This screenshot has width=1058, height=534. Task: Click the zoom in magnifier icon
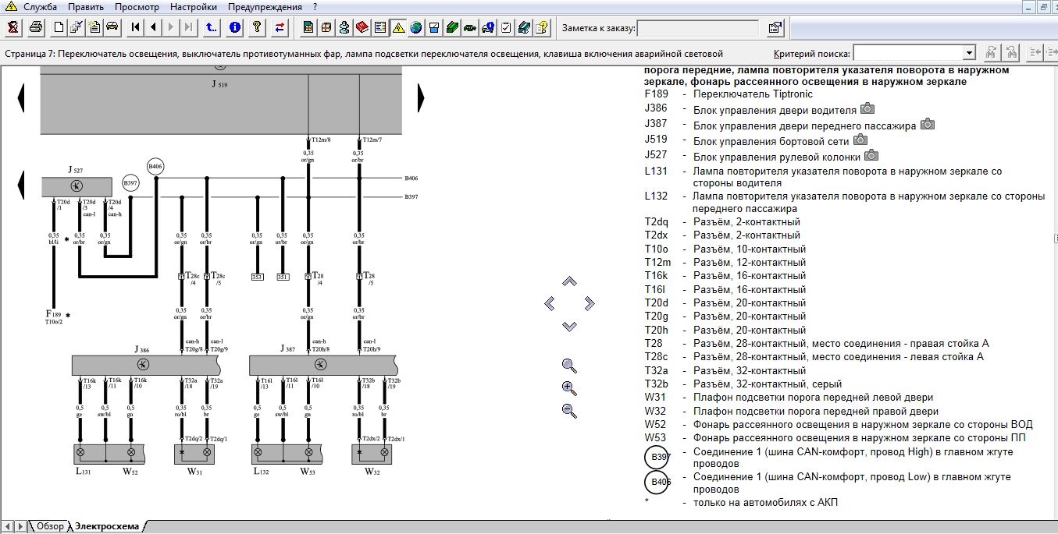coord(569,388)
